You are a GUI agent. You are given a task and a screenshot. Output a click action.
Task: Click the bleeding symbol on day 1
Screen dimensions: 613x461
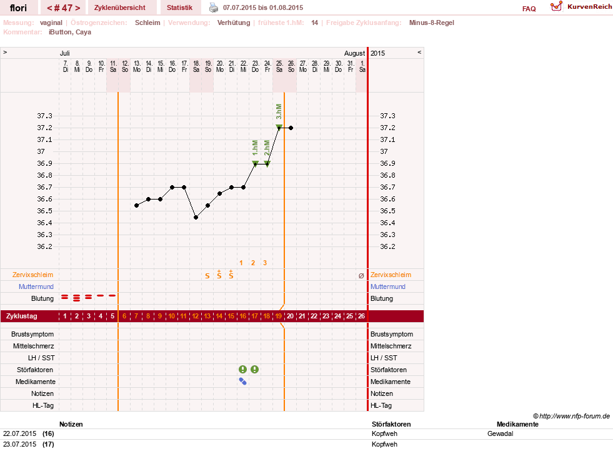(x=65, y=297)
